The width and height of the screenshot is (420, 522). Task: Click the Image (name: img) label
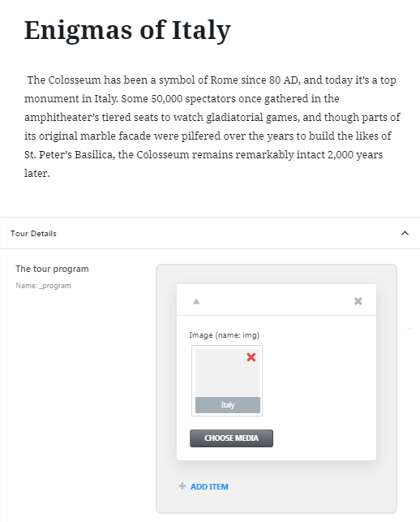pos(224,335)
